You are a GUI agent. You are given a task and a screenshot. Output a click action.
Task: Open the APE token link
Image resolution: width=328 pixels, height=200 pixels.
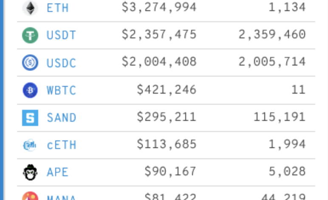[58, 172]
